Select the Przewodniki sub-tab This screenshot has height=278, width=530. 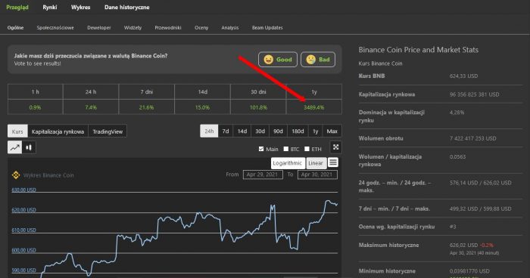pos(168,28)
